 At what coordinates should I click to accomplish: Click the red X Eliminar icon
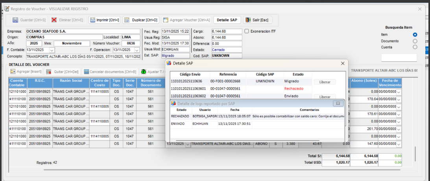pyautogui.click(x=54, y=20)
